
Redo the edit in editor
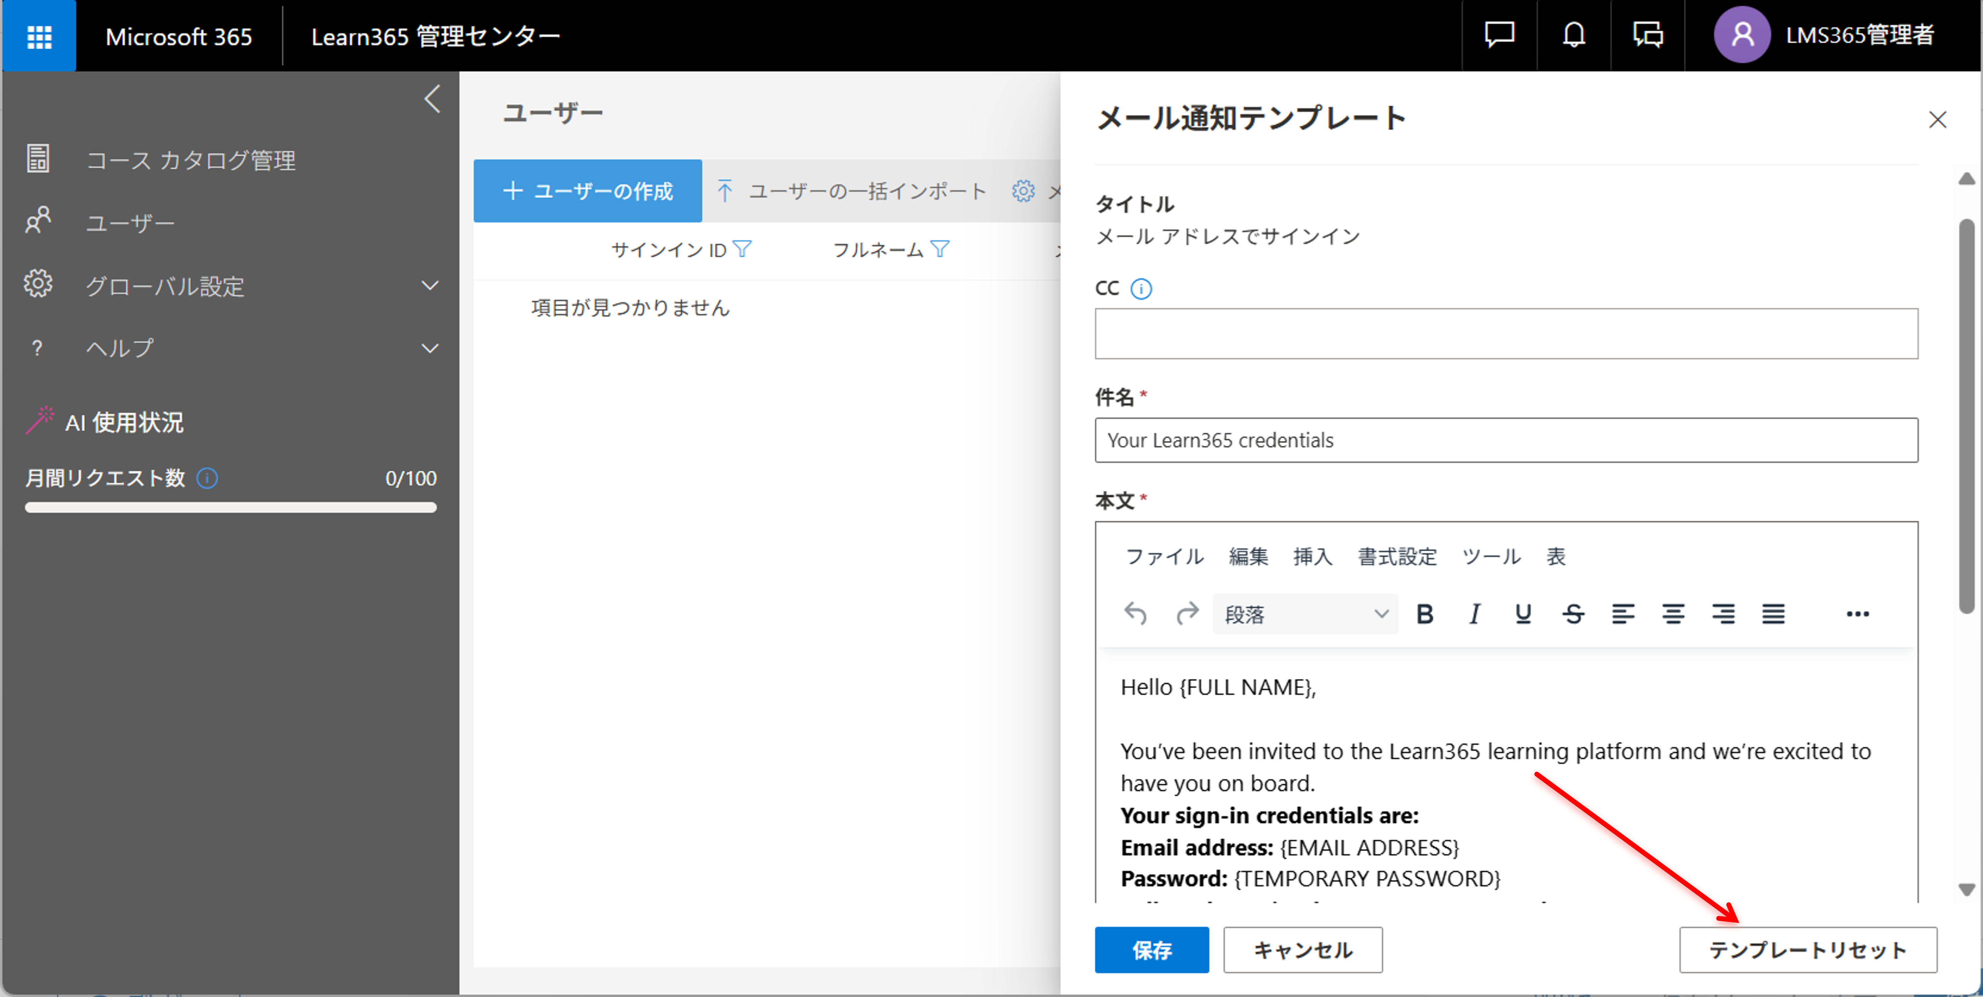click(x=1187, y=614)
